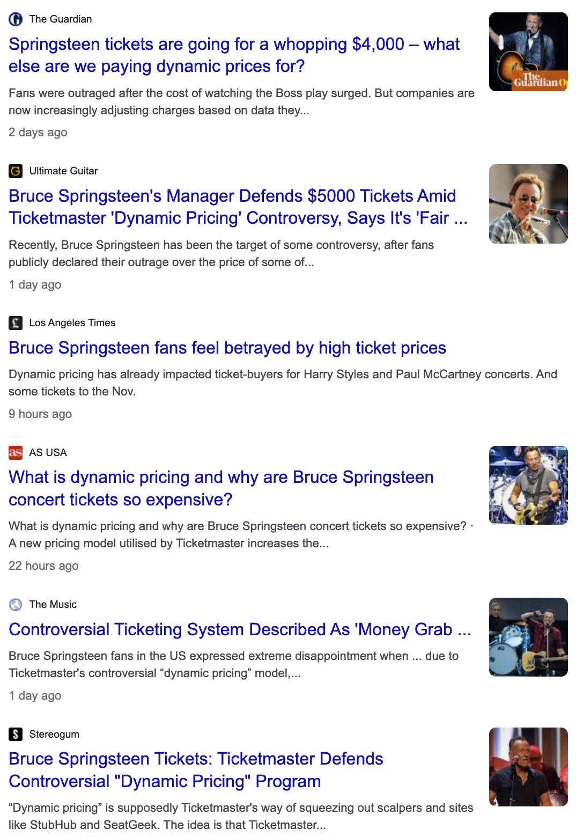The image size is (576, 837).
Task: Click the Stereogum favicon icon
Action: click(16, 735)
